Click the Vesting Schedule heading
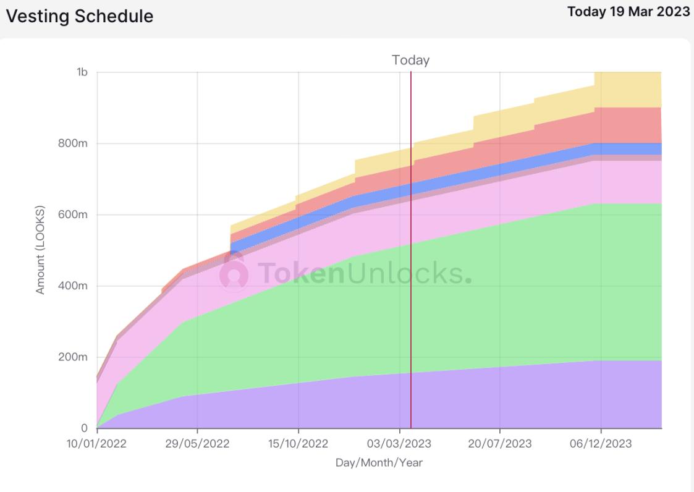 point(80,17)
